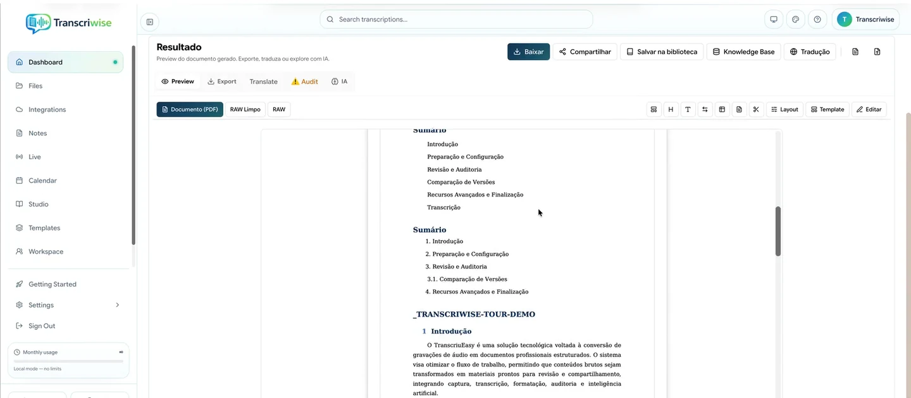The image size is (911, 398).
Task: Click the Tradução button
Action: click(x=810, y=52)
